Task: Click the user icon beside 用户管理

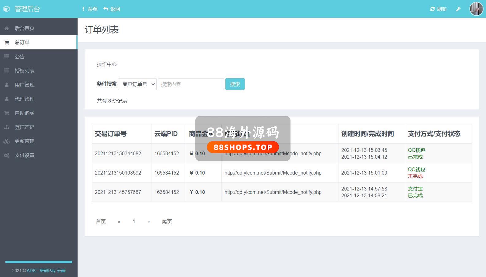Action: pos(7,85)
